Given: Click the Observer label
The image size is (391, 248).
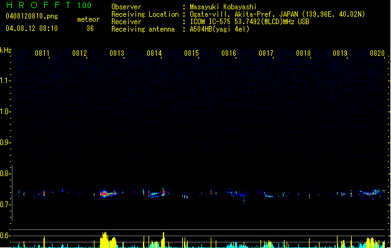Looking at the screenshot, I should coord(126,7).
